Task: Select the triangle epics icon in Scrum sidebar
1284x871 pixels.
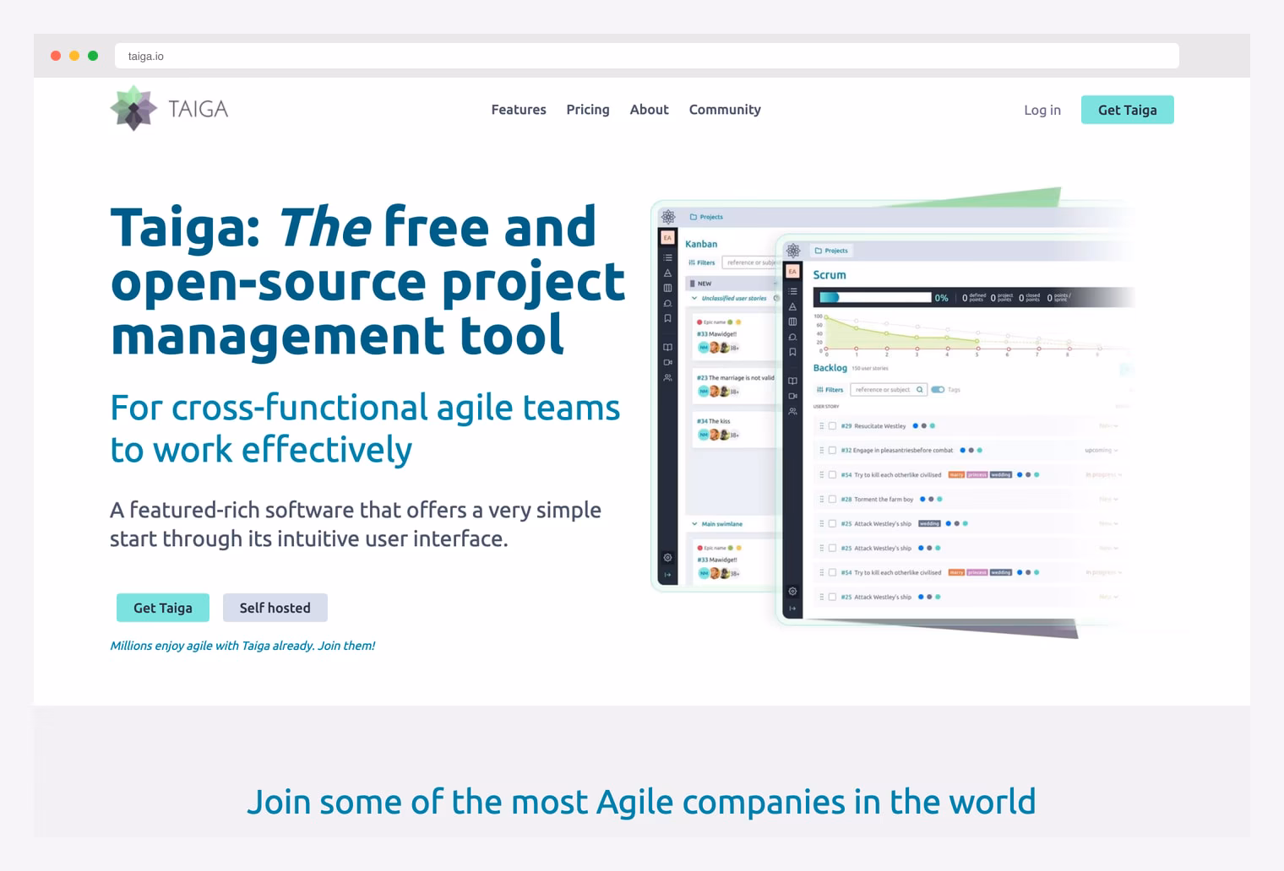Action: tap(792, 306)
